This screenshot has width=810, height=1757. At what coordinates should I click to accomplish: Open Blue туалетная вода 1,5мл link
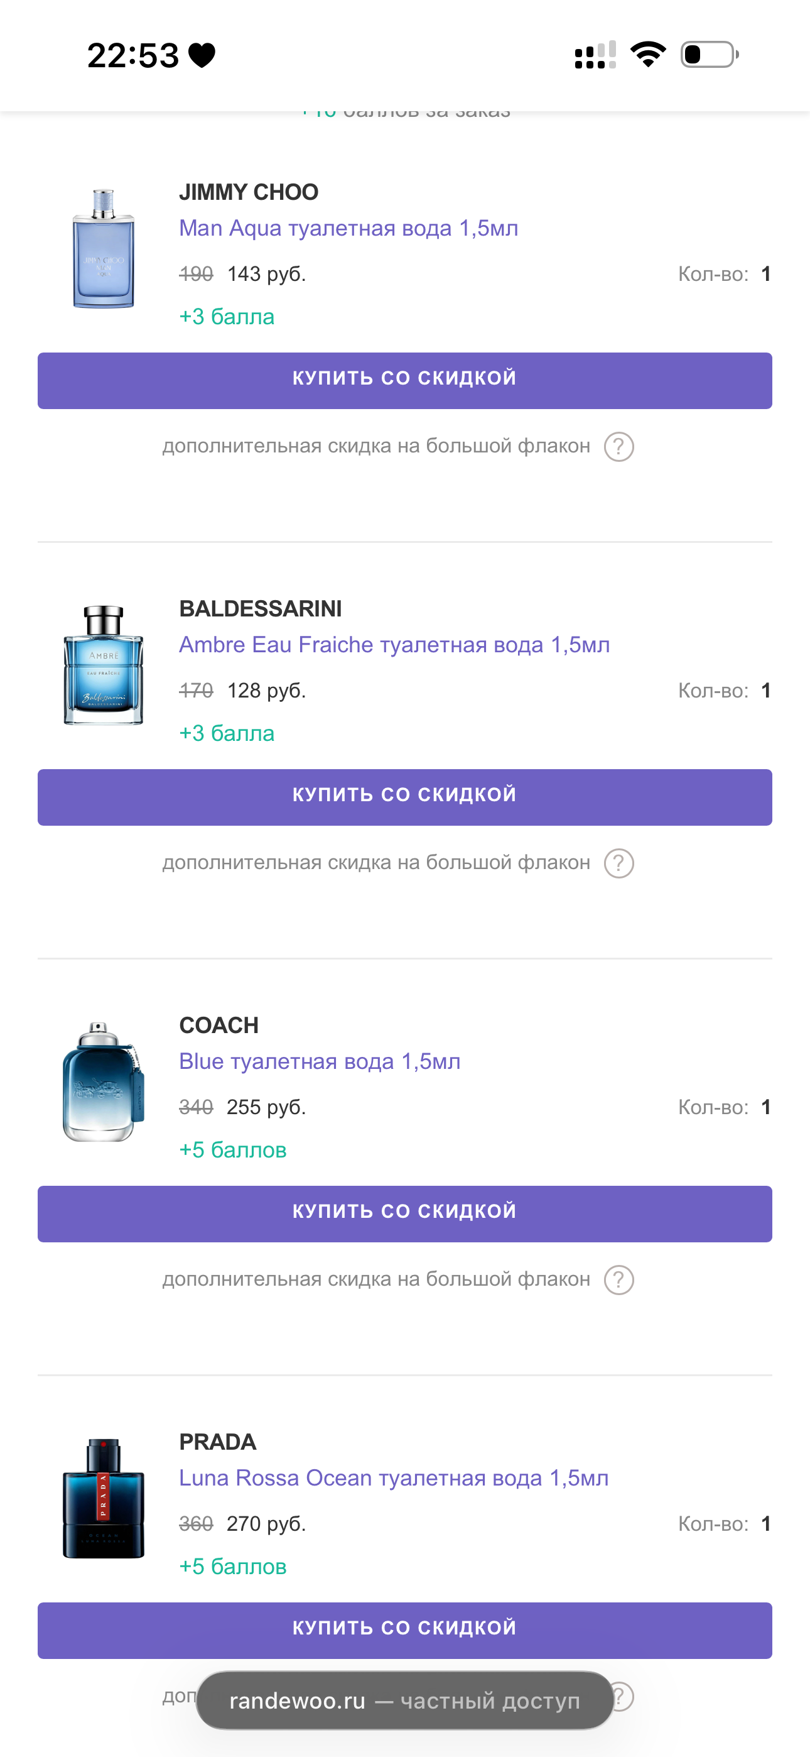[x=320, y=1061]
